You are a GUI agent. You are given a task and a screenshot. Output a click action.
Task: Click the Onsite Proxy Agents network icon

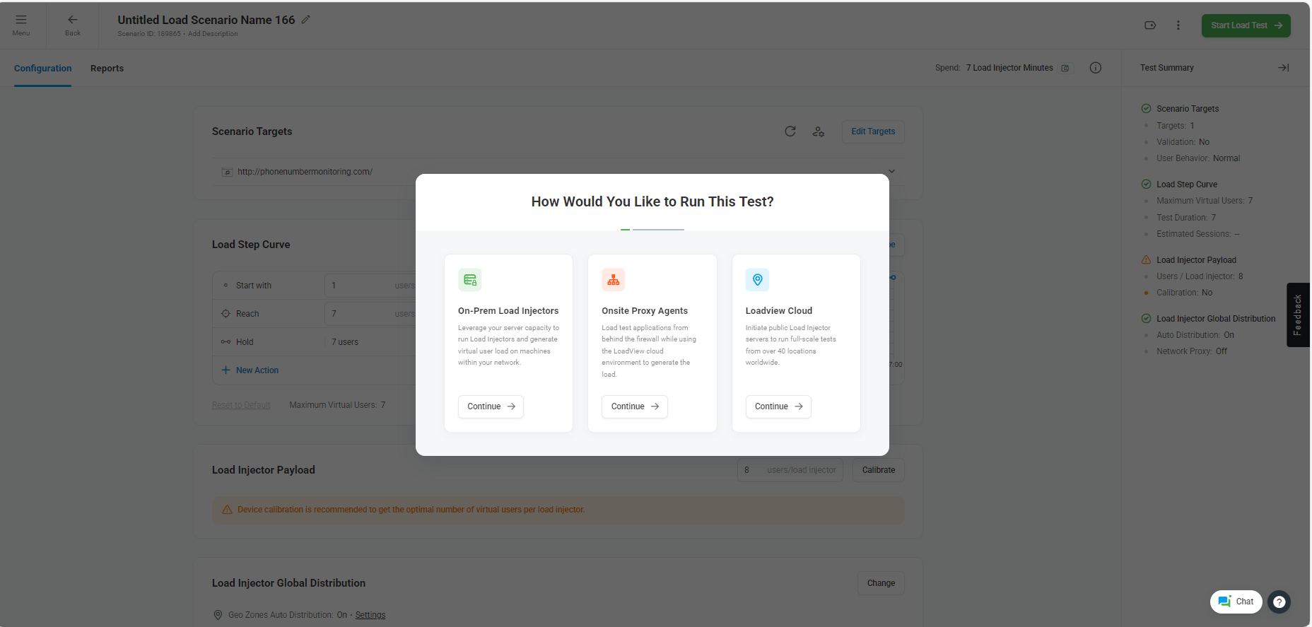[x=614, y=280]
